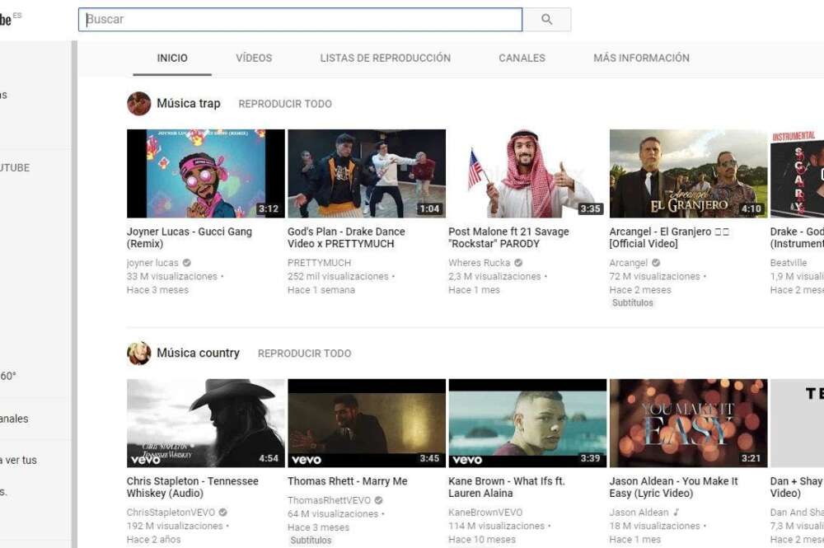
Task: Play Post Malone Rockstar PARODY thumbnail
Action: pos(527,173)
